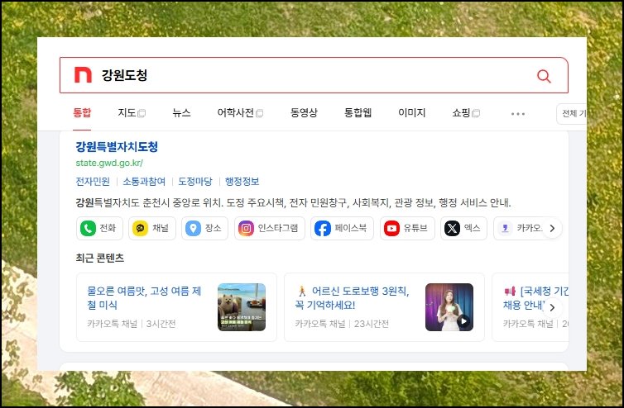Open the 유튜브 YouTube icon
624x408 pixels.
(x=391, y=229)
